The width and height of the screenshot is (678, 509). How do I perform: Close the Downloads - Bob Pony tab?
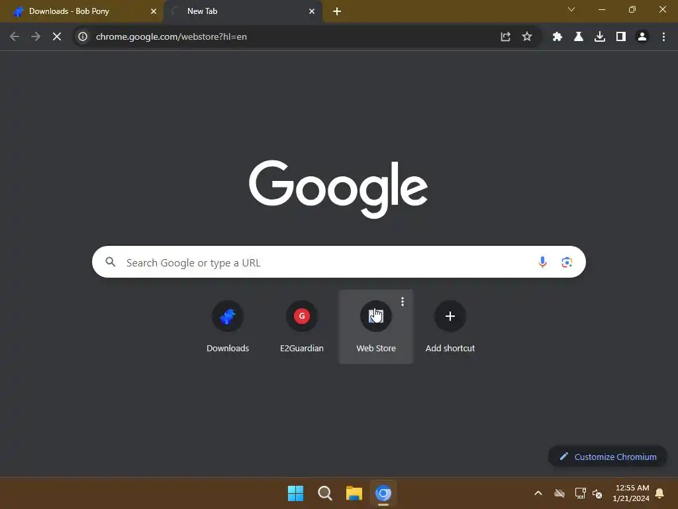154,11
